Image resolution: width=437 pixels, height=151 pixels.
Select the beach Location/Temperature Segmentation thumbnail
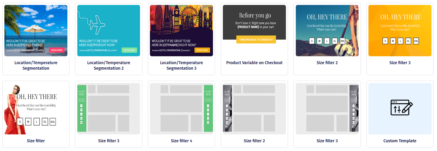tap(36, 31)
